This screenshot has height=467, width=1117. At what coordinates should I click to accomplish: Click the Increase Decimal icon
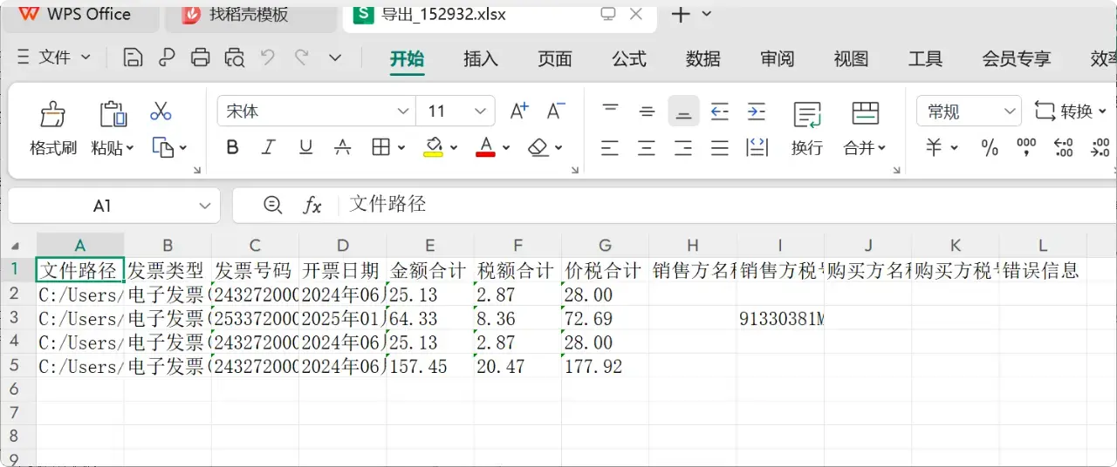pos(1064,147)
